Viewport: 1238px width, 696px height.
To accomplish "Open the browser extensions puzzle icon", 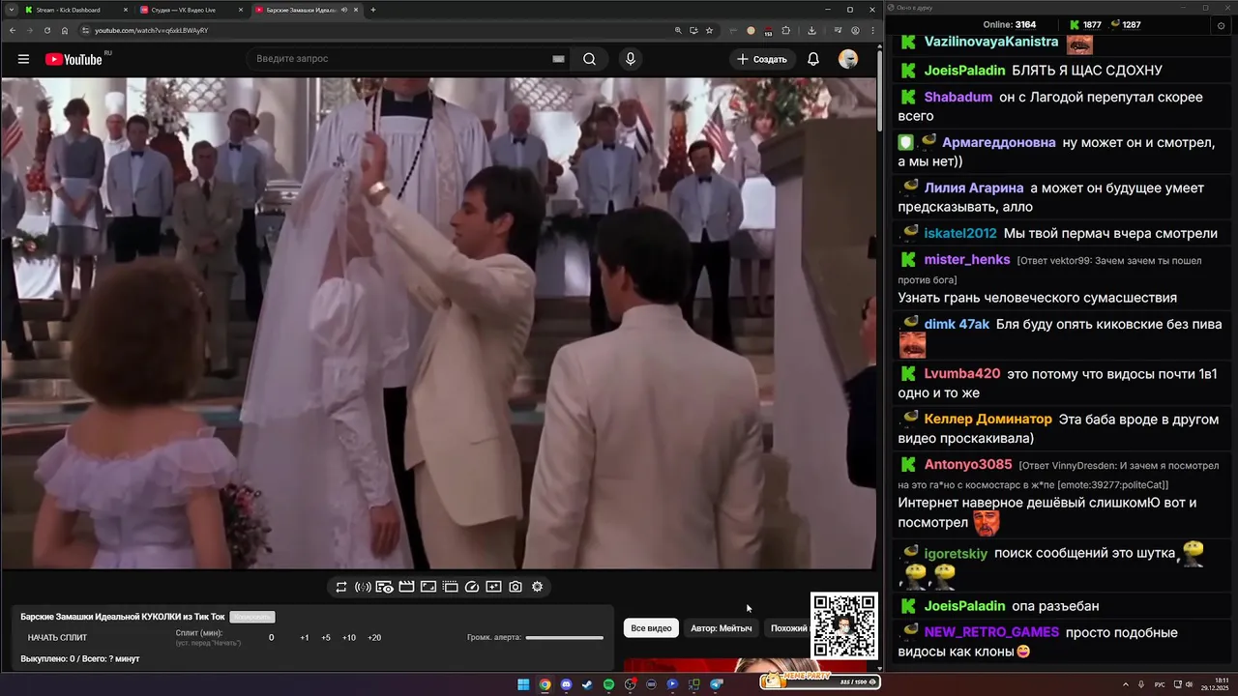I will pyautogui.click(x=785, y=30).
